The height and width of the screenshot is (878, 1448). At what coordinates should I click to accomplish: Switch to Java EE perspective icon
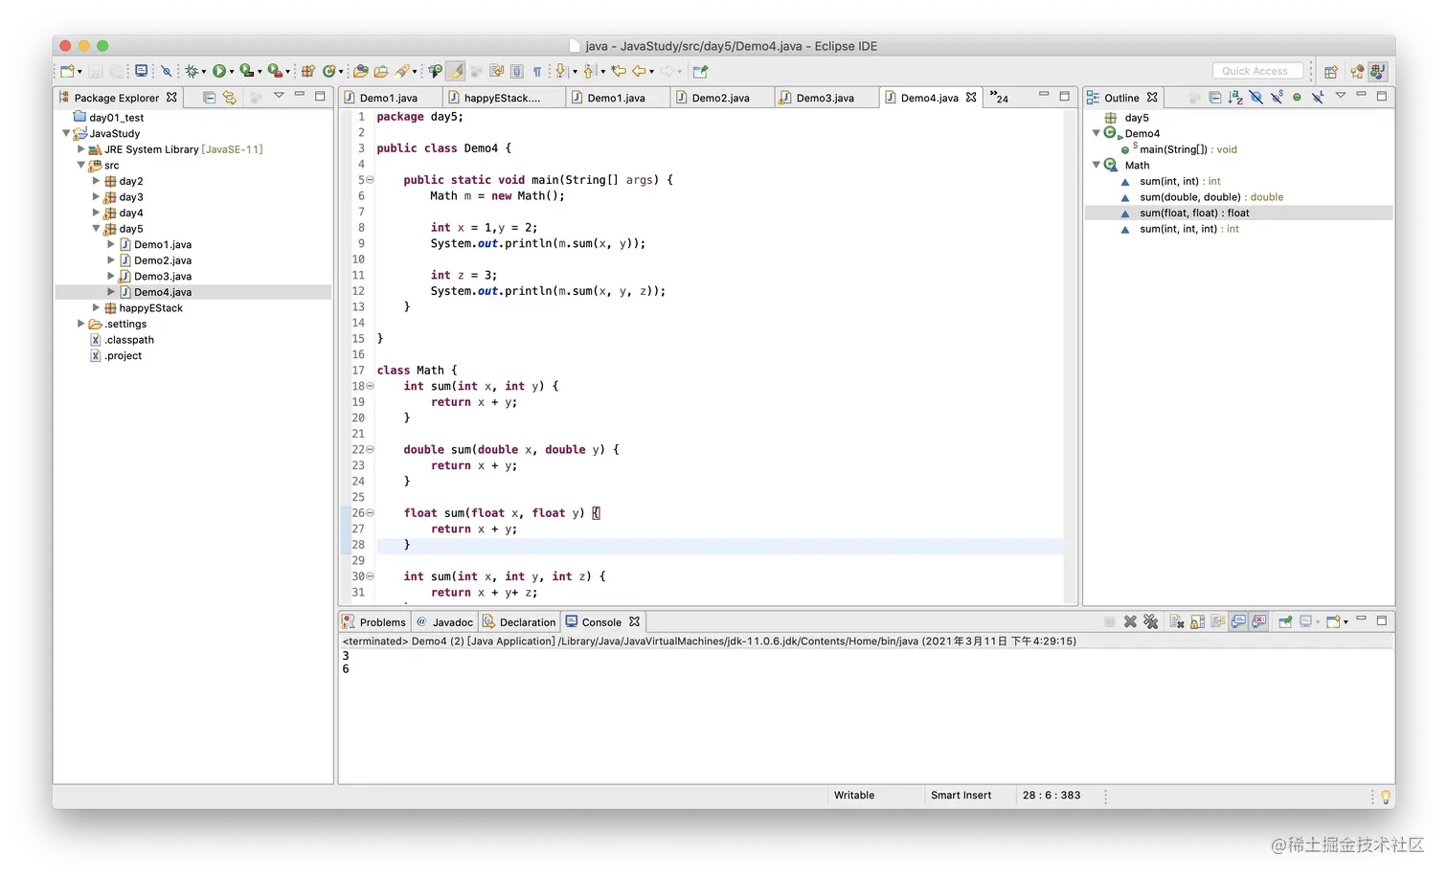(x=1357, y=71)
